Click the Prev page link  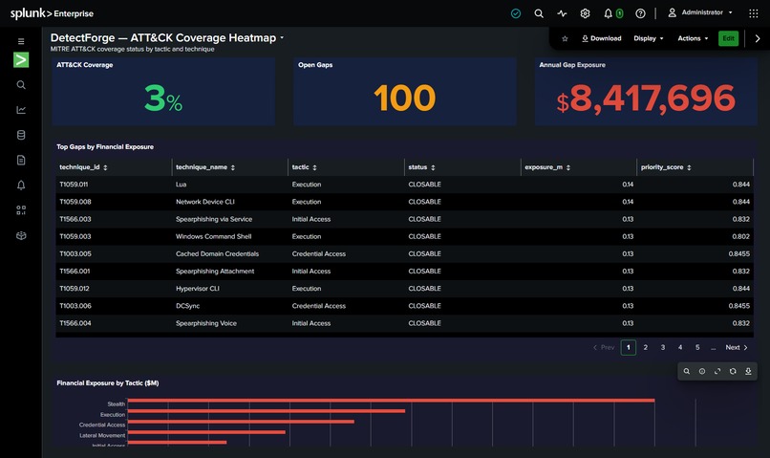[604, 347]
